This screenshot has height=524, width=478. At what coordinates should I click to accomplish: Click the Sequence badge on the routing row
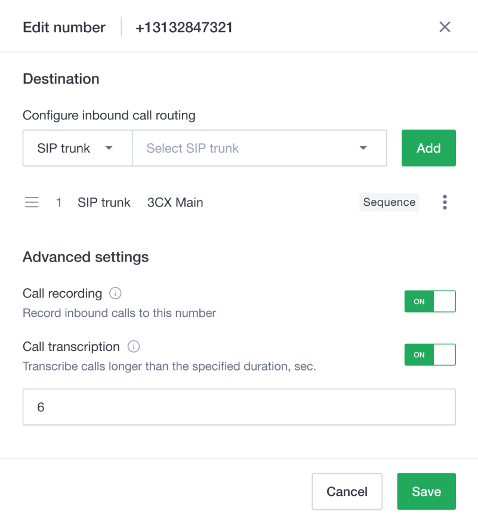click(x=389, y=202)
